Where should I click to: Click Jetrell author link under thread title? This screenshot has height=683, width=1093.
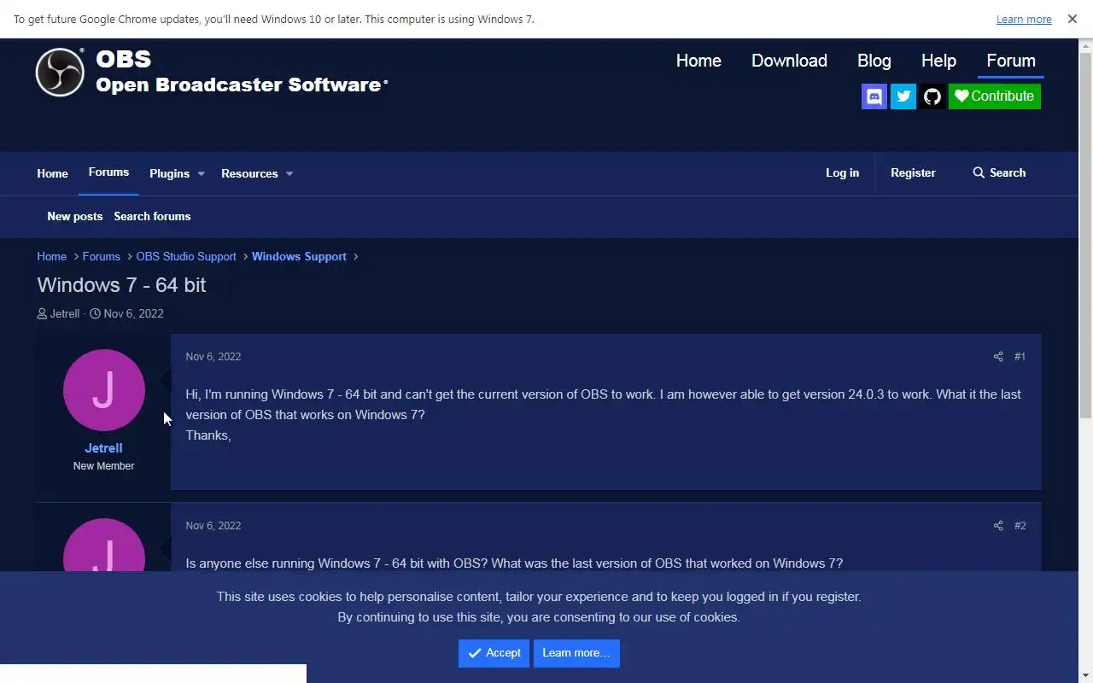(65, 313)
